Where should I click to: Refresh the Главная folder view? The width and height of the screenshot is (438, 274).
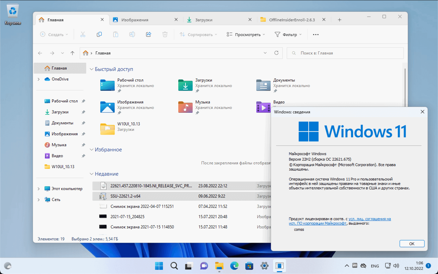pos(276,53)
